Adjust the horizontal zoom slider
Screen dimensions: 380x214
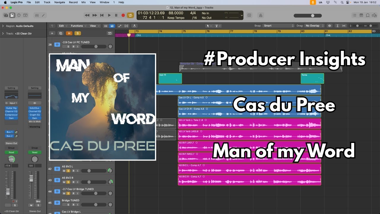point(371,26)
